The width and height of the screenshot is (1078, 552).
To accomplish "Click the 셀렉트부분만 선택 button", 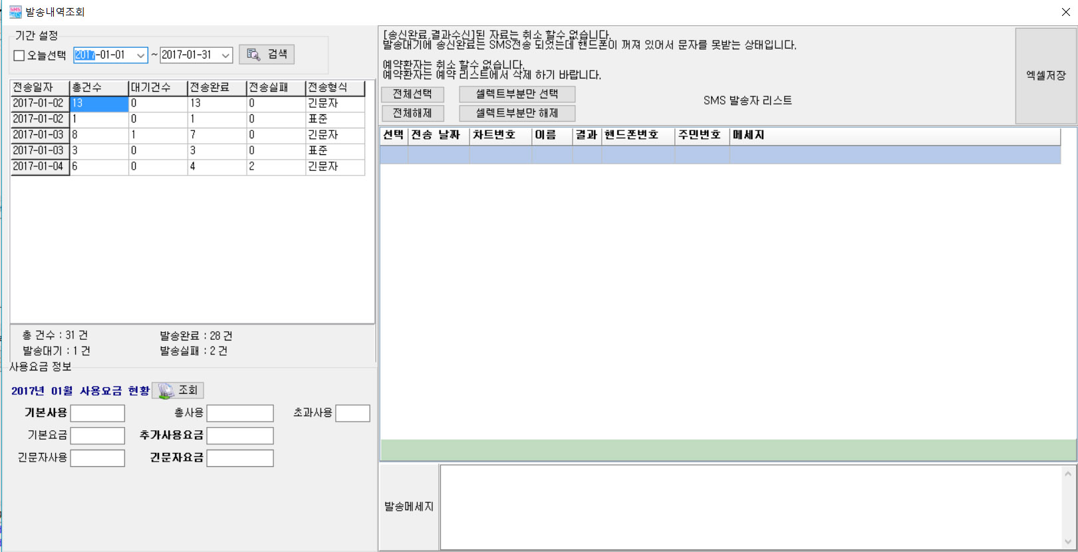I will pos(517,94).
